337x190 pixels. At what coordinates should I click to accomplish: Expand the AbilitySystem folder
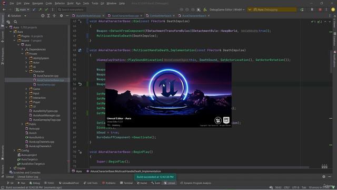point(26,58)
